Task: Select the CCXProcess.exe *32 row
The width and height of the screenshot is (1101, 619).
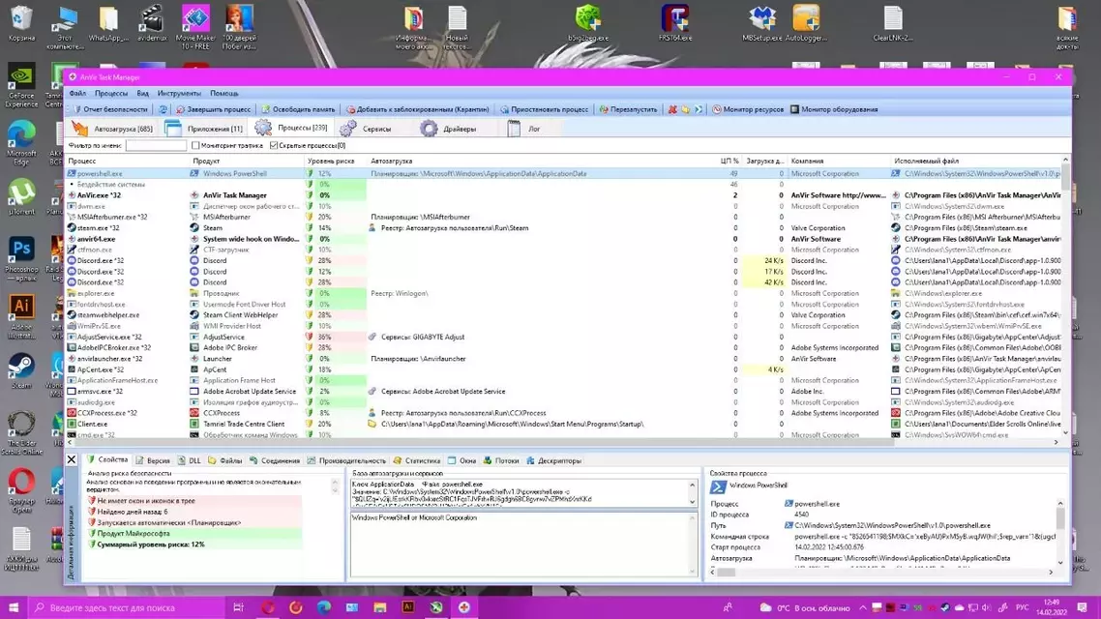Action: [564, 413]
